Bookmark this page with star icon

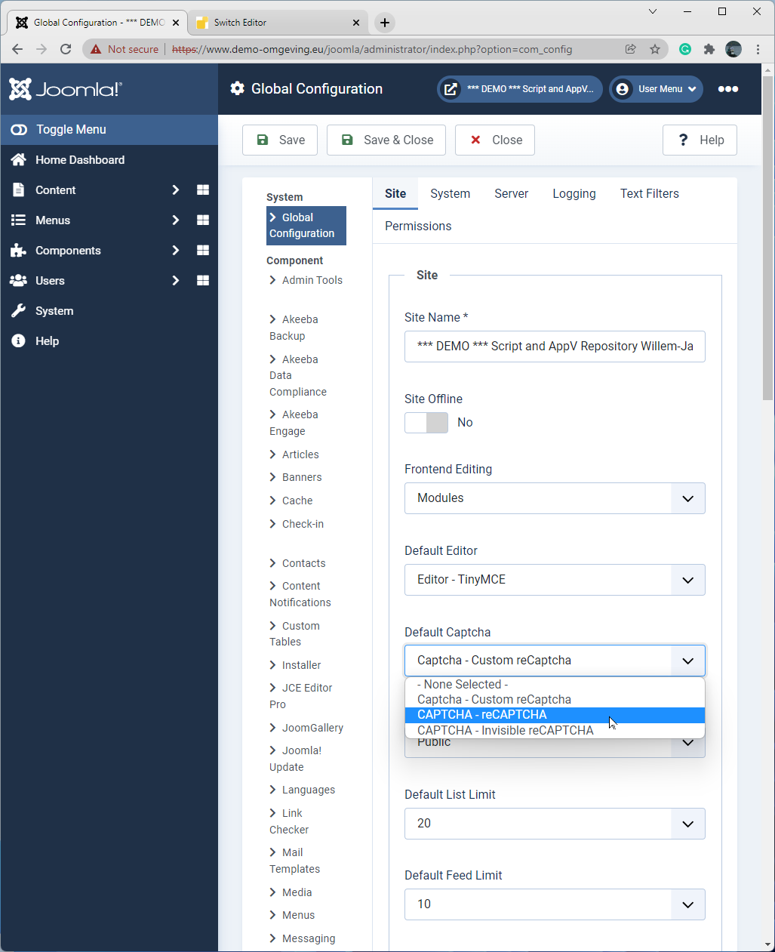(x=654, y=49)
